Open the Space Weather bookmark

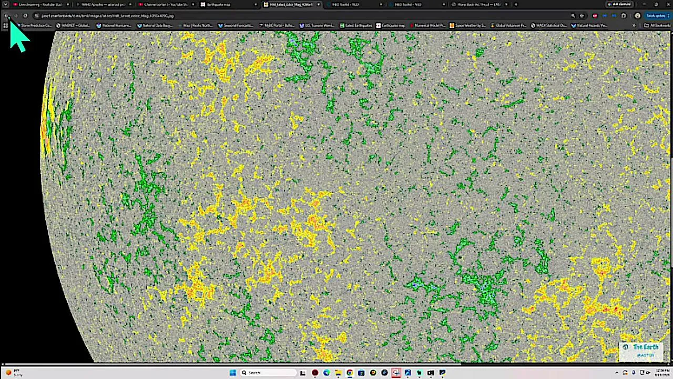tap(468, 25)
